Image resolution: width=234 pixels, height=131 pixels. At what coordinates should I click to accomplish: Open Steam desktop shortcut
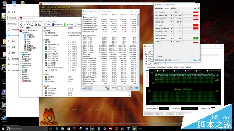pos(4,118)
